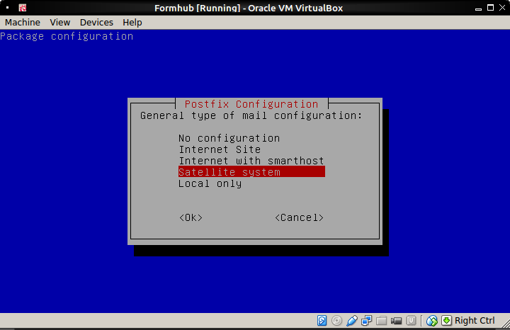Click the optical disc (CD/DVD) indicator icon
Image resolution: width=510 pixels, height=330 pixels.
[336, 321]
